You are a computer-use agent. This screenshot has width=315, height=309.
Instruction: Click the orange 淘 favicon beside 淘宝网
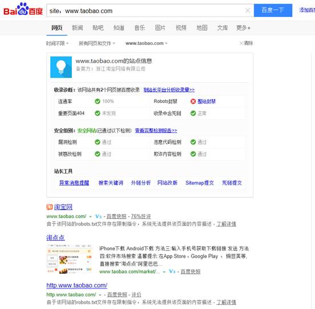50,207
